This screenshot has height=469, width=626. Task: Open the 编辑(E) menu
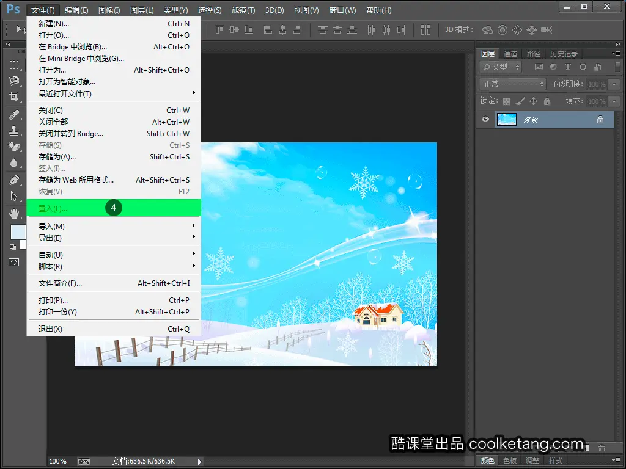(76, 10)
